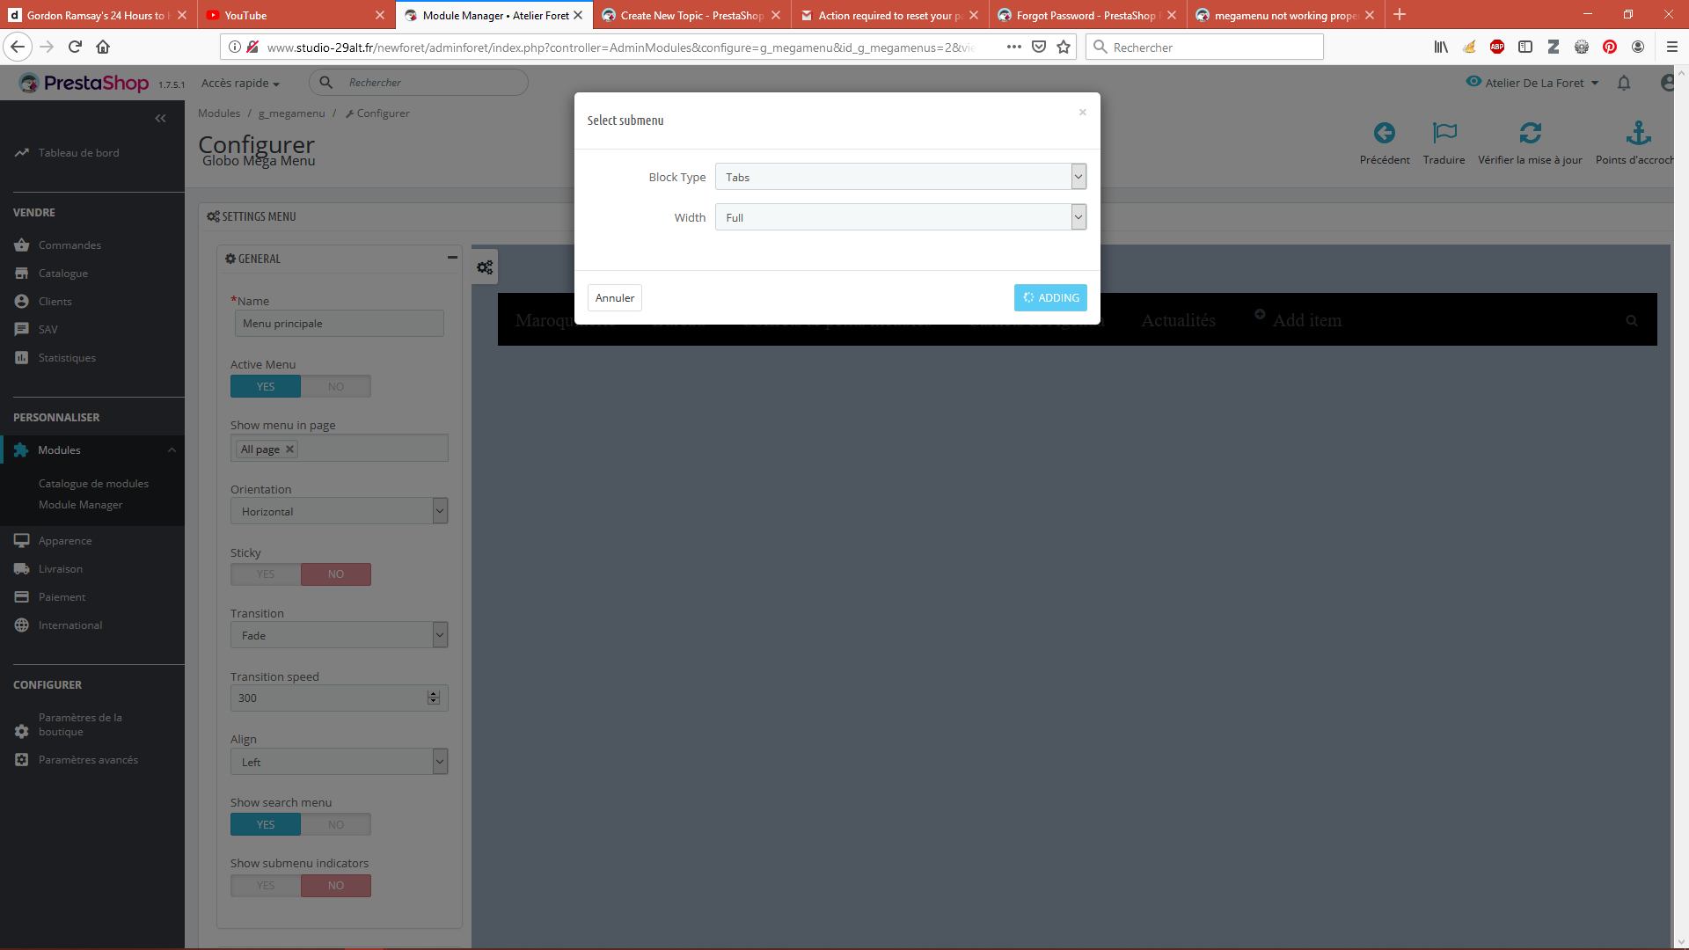Collapse the sidebar with the double-chevron icon

click(160, 118)
